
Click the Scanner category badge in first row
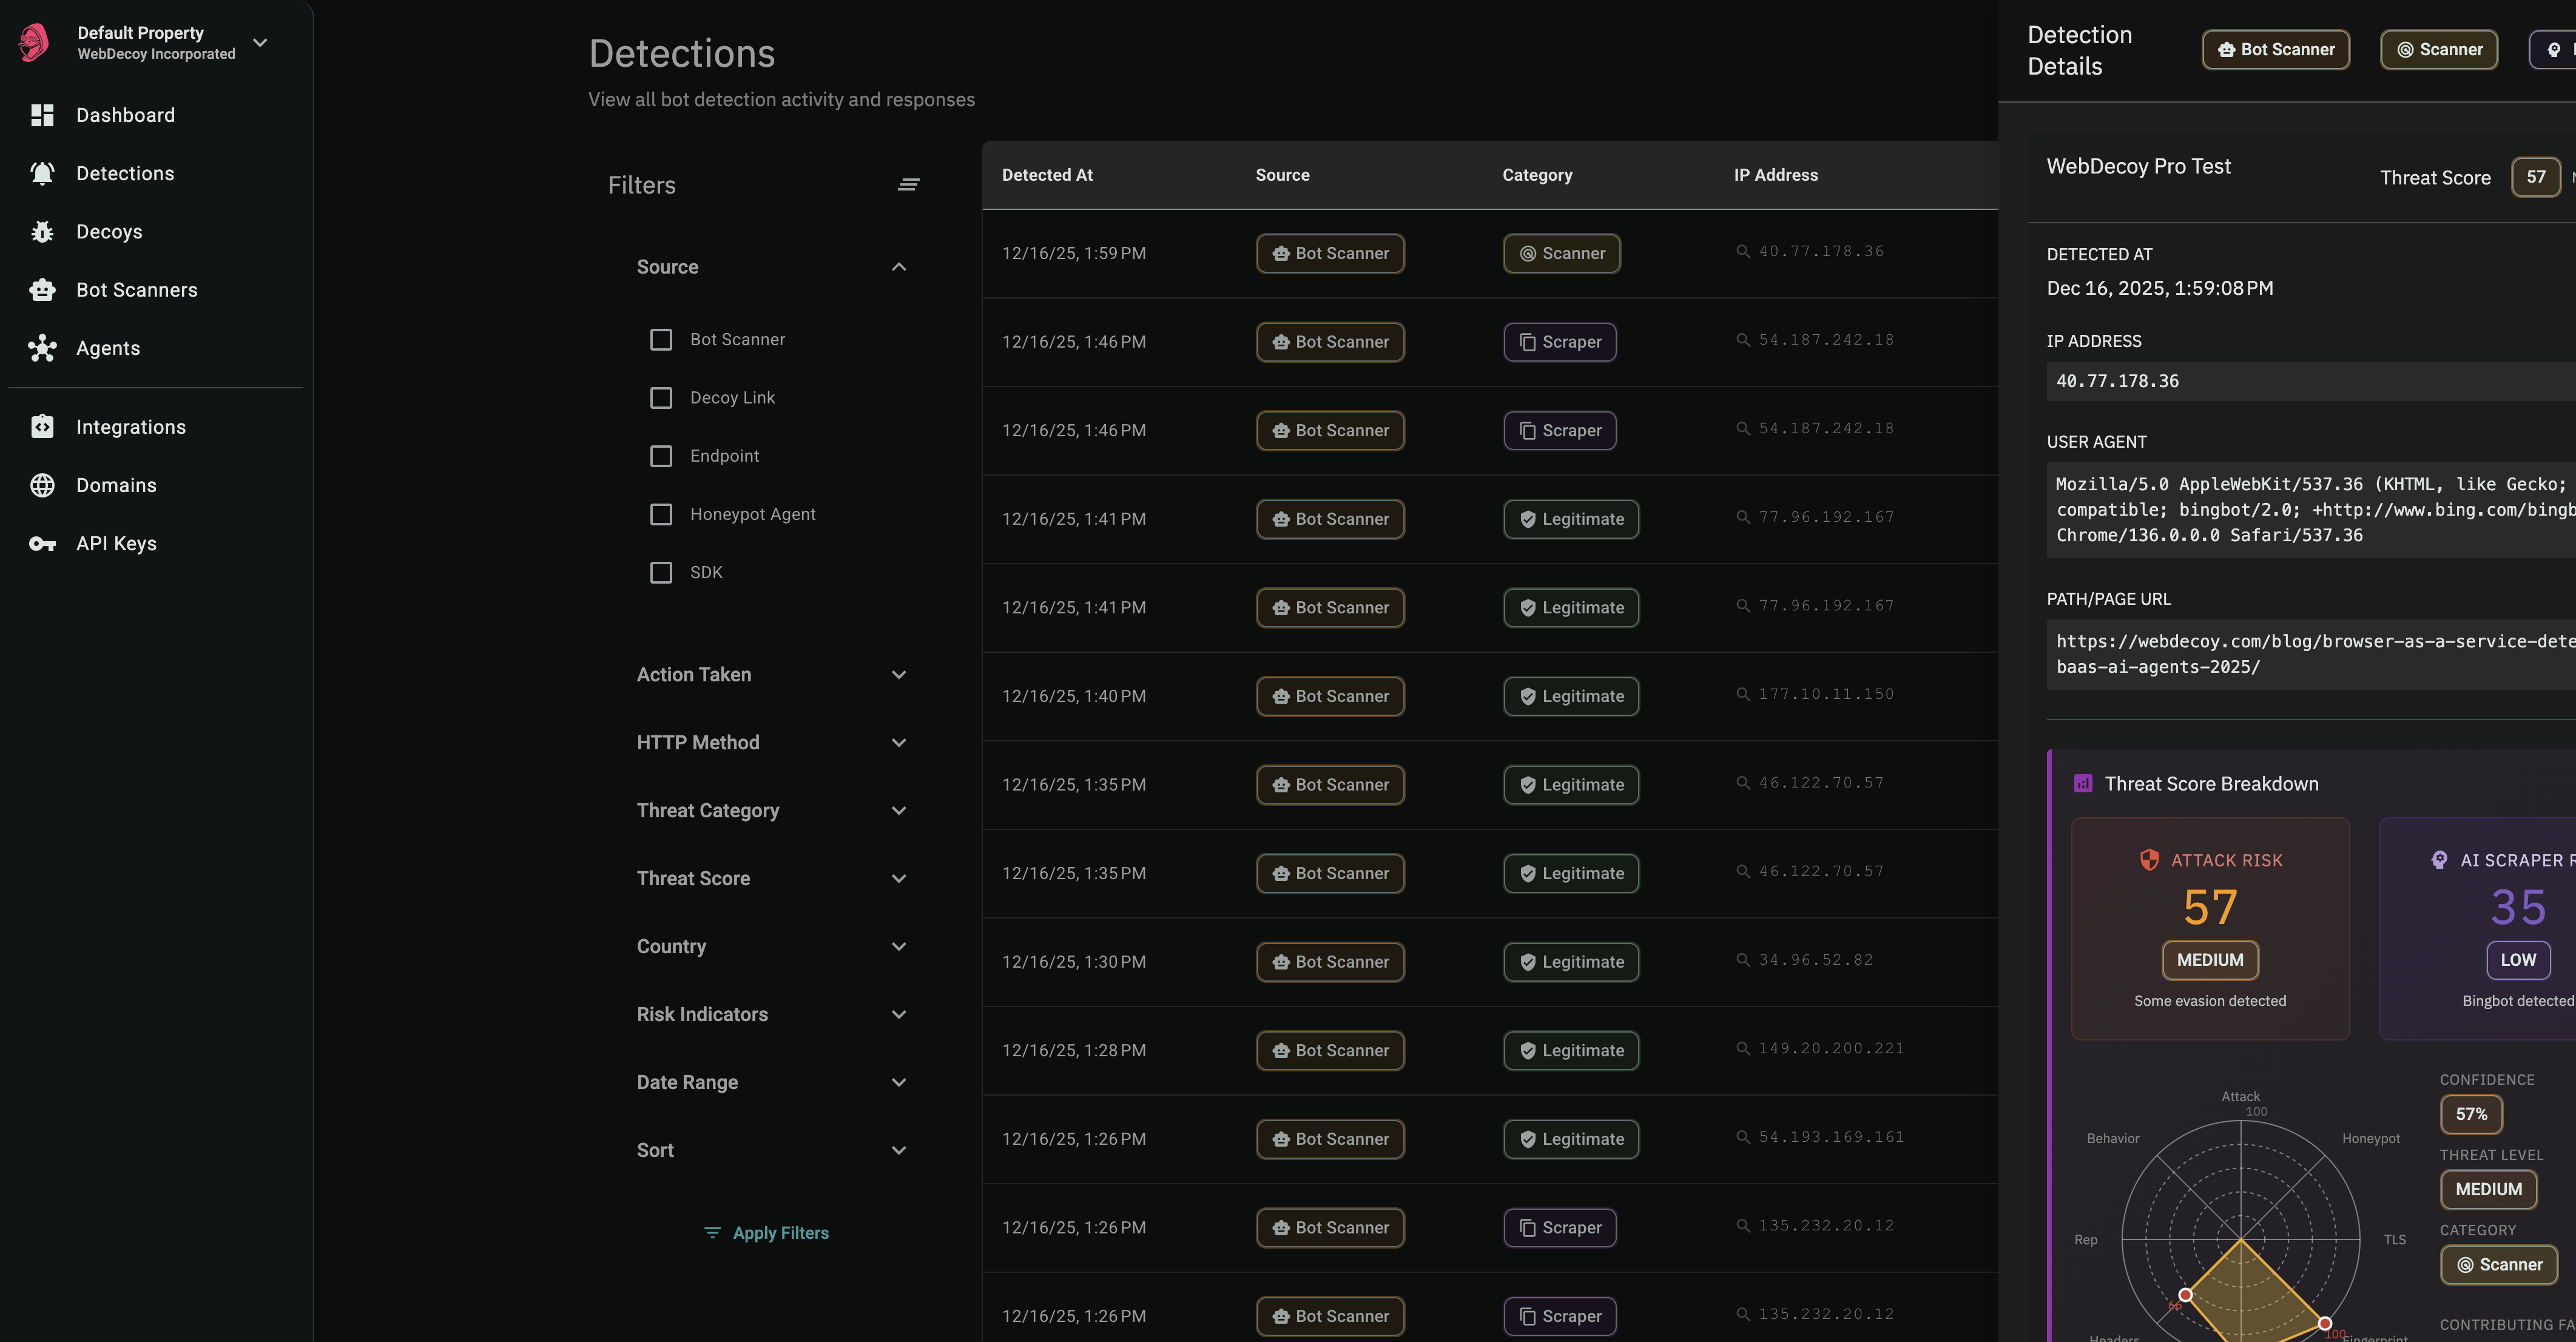click(x=1561, y=254)
